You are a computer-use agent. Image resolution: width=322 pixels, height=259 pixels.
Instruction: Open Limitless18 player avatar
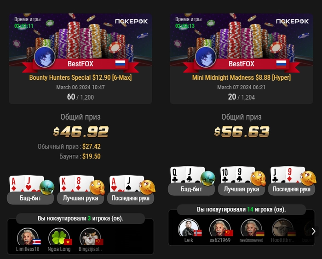click(28, 237)
